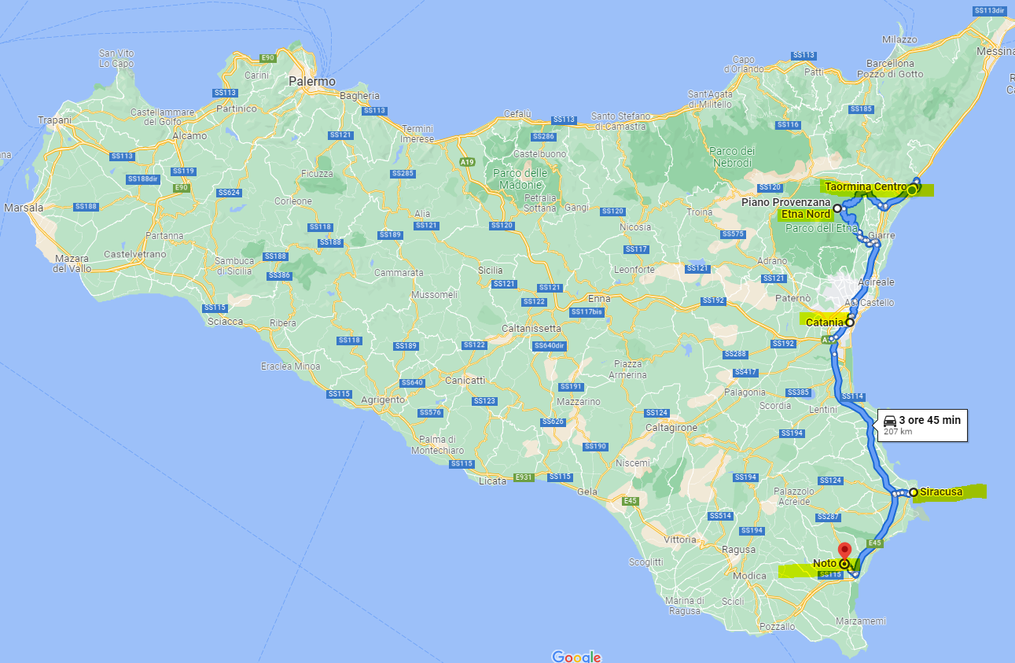This screenshot has width=1015, height=663.
Task: Open the Google logo at the bottom
Action: pyautogui.click(x=576, y=657)
